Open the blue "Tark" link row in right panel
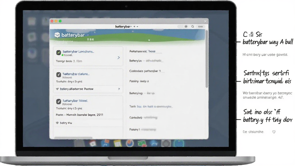 [x=151, y=107]
